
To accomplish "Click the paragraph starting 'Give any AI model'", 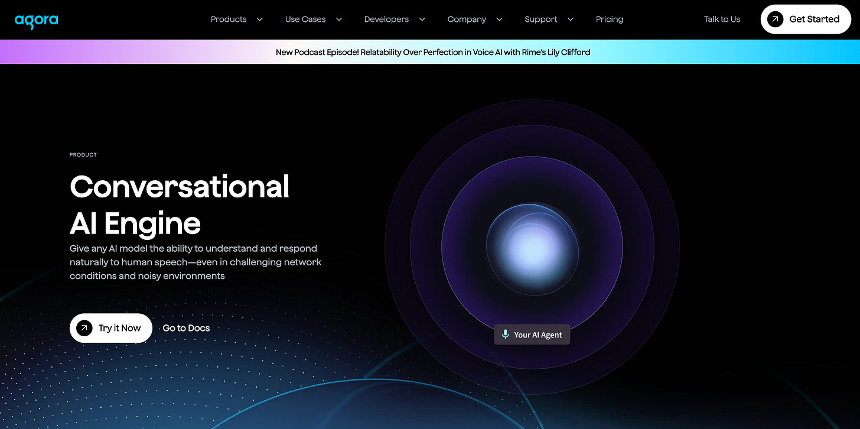I will pyautogui.click(x=196, y=262).
